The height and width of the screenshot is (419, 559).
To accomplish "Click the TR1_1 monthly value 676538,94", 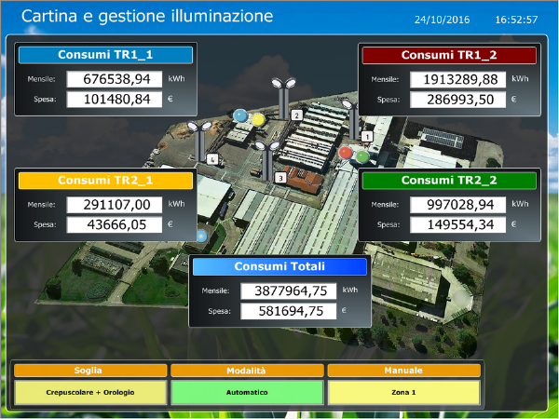I will pos(115,79).
